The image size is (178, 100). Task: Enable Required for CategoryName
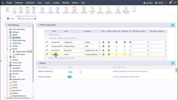pos(125,46)
